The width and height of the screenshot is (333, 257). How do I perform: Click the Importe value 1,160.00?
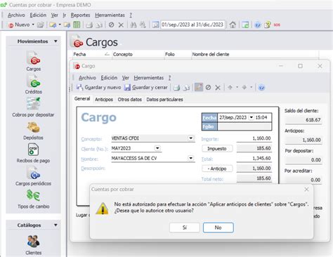(x=254, y=138)
